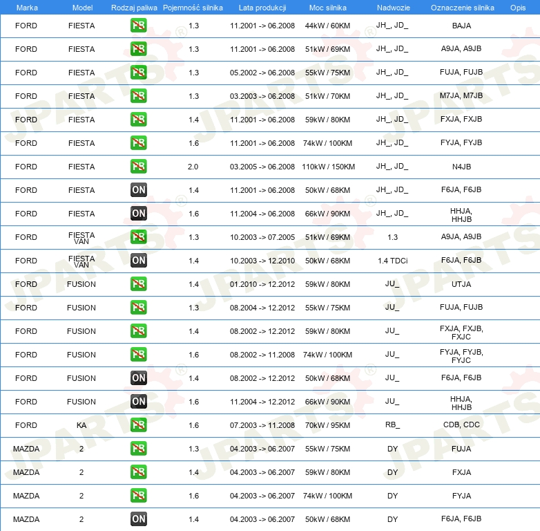Click petrol icon in Fusion UTJA row

(138, 283)
